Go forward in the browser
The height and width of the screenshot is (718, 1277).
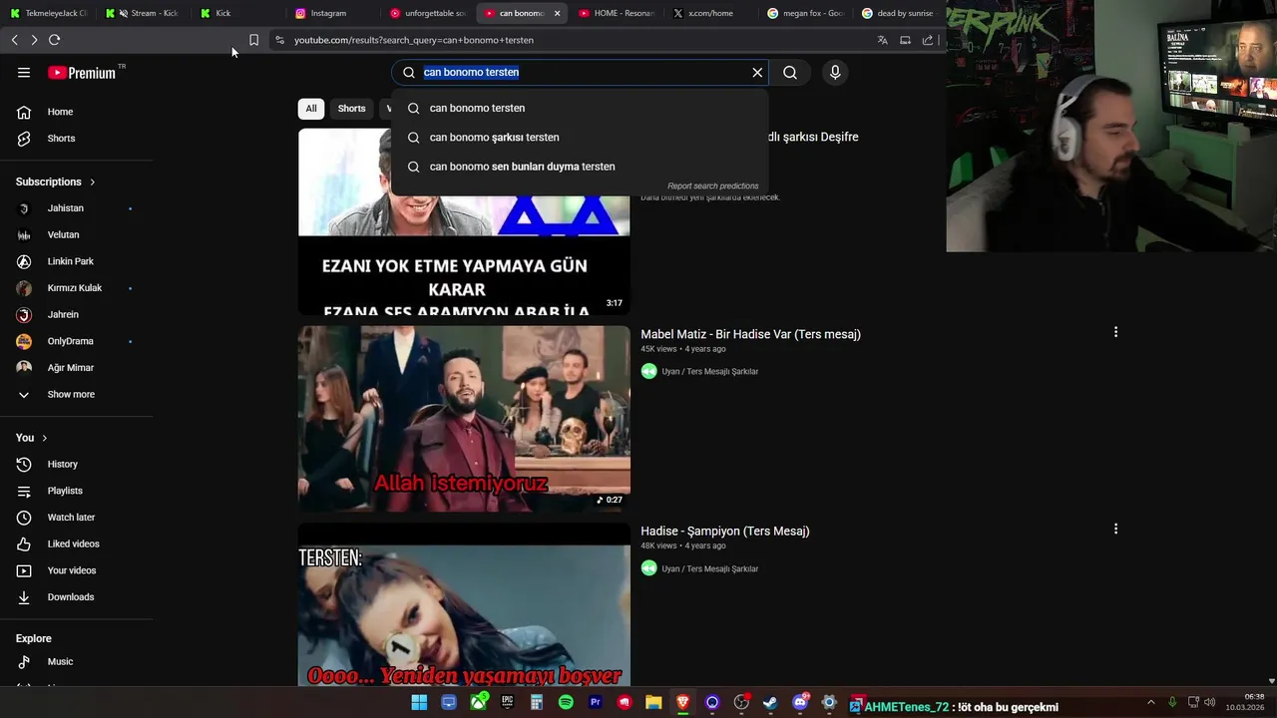[x=34, y=40]
